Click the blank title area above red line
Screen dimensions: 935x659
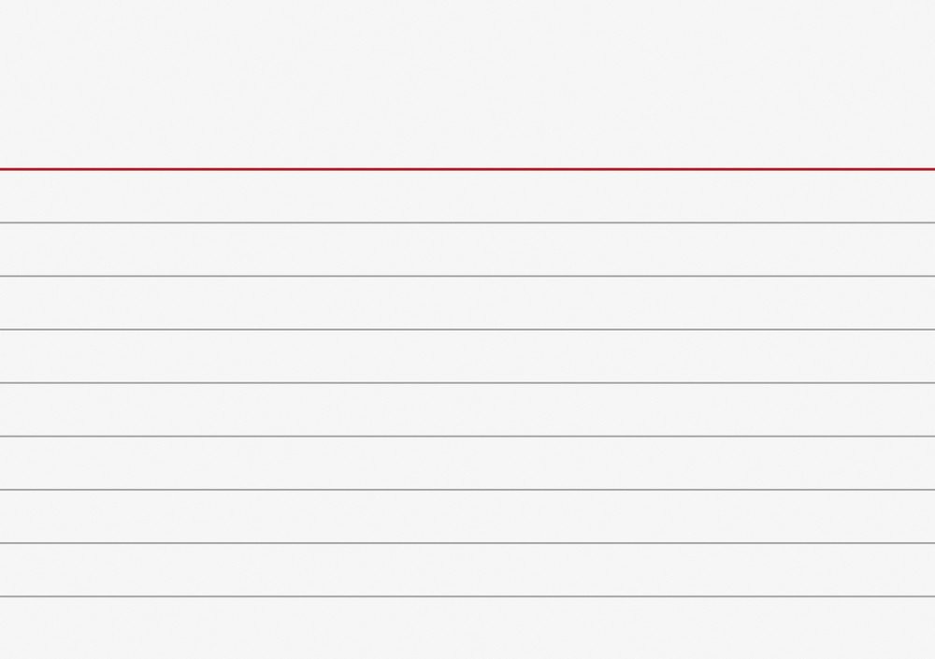[467, 83]
